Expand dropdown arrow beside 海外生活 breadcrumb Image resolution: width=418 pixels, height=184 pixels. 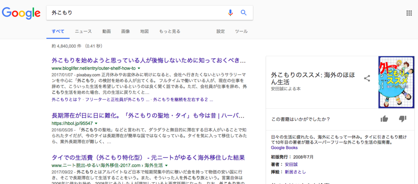[x=166, y=165]
